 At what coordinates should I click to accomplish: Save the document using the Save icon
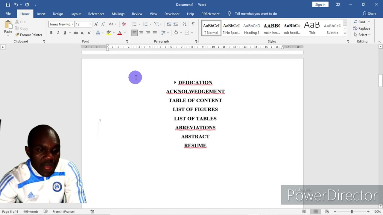8,4
